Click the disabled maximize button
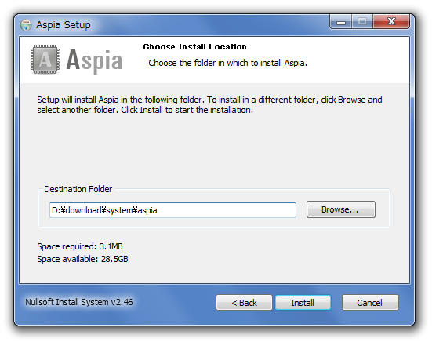This screenshot has width=432, height=342. click(x=362, y=22)
